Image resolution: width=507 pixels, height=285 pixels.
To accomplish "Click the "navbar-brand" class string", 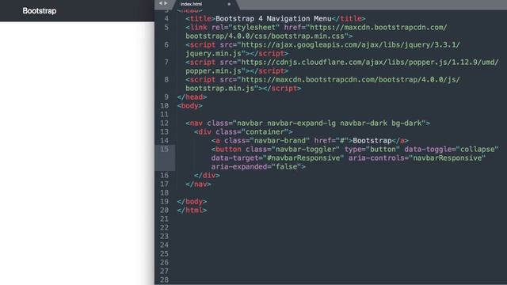I will [x=280, y=141].
